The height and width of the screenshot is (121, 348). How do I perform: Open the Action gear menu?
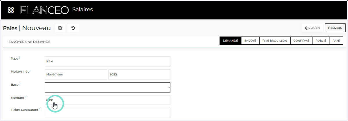(x=312, y=28)
